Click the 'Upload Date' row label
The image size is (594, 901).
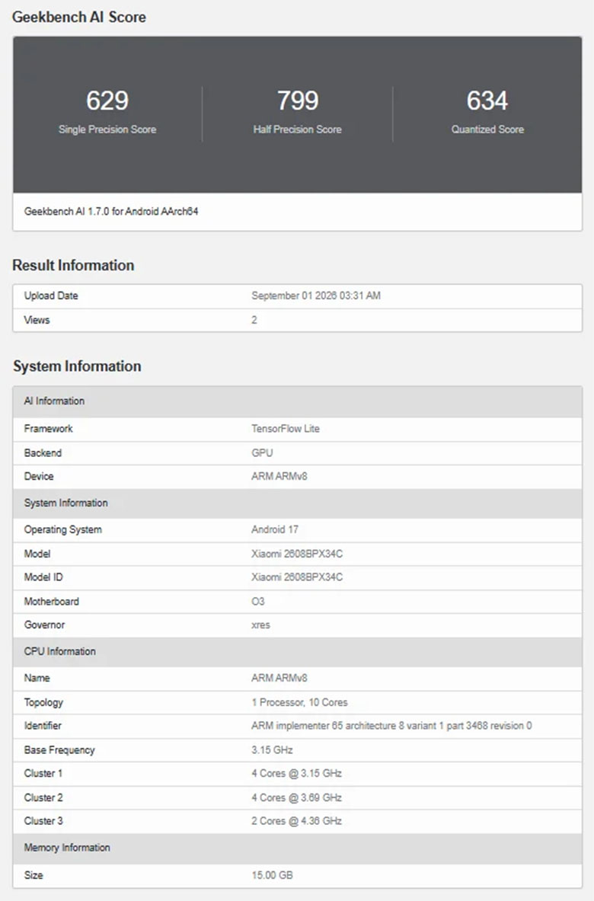click(51, 296)
